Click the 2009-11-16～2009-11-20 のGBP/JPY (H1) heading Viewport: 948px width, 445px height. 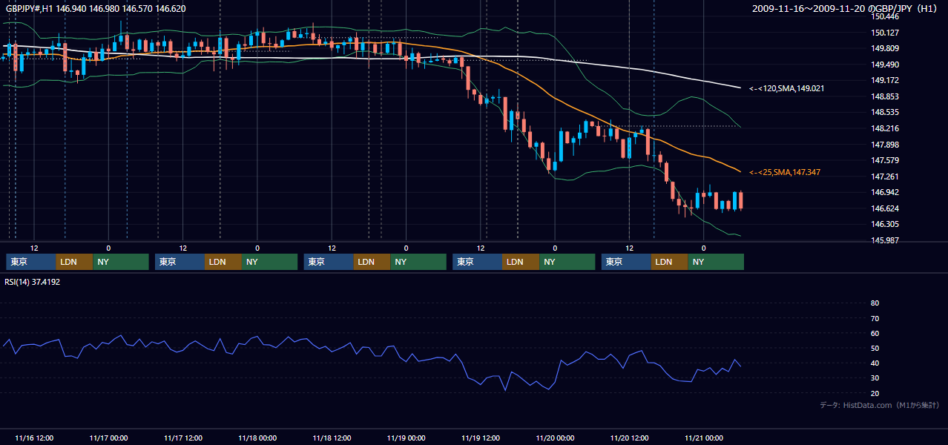(844, 9)
